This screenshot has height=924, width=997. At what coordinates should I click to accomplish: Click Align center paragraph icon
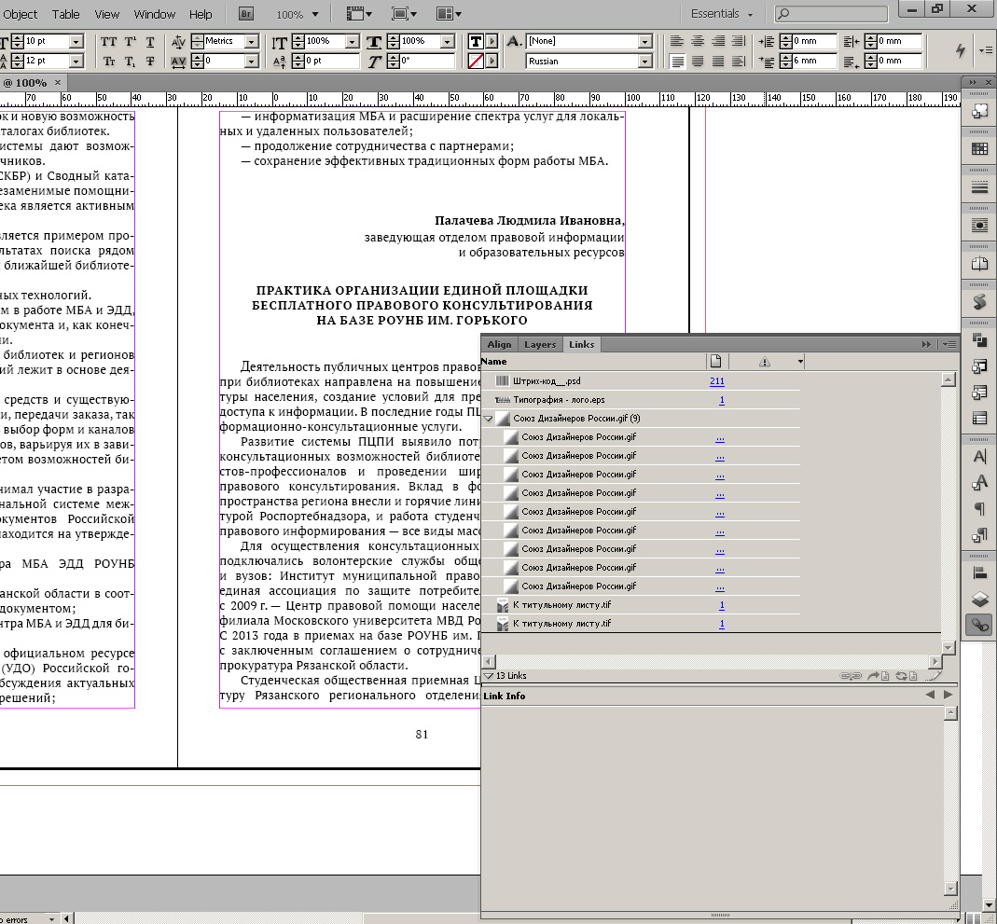coord(698,41)
